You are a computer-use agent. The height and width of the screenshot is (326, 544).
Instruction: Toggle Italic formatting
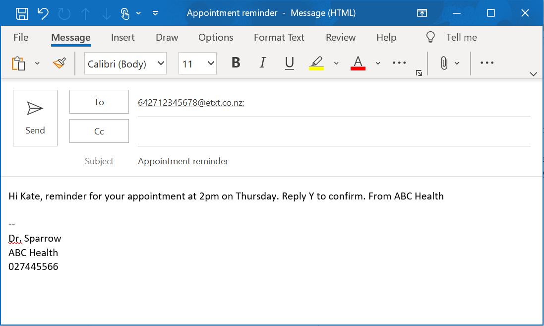(263, 63)
